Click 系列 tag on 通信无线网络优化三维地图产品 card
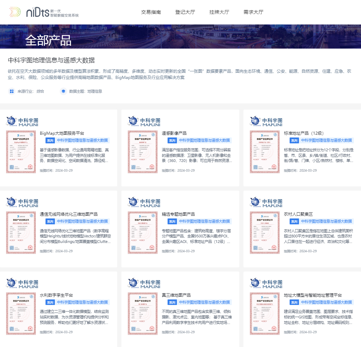Image resolution: width=361 pixels, height=347 pixels. pyautogui.click(x=50, y=221)
